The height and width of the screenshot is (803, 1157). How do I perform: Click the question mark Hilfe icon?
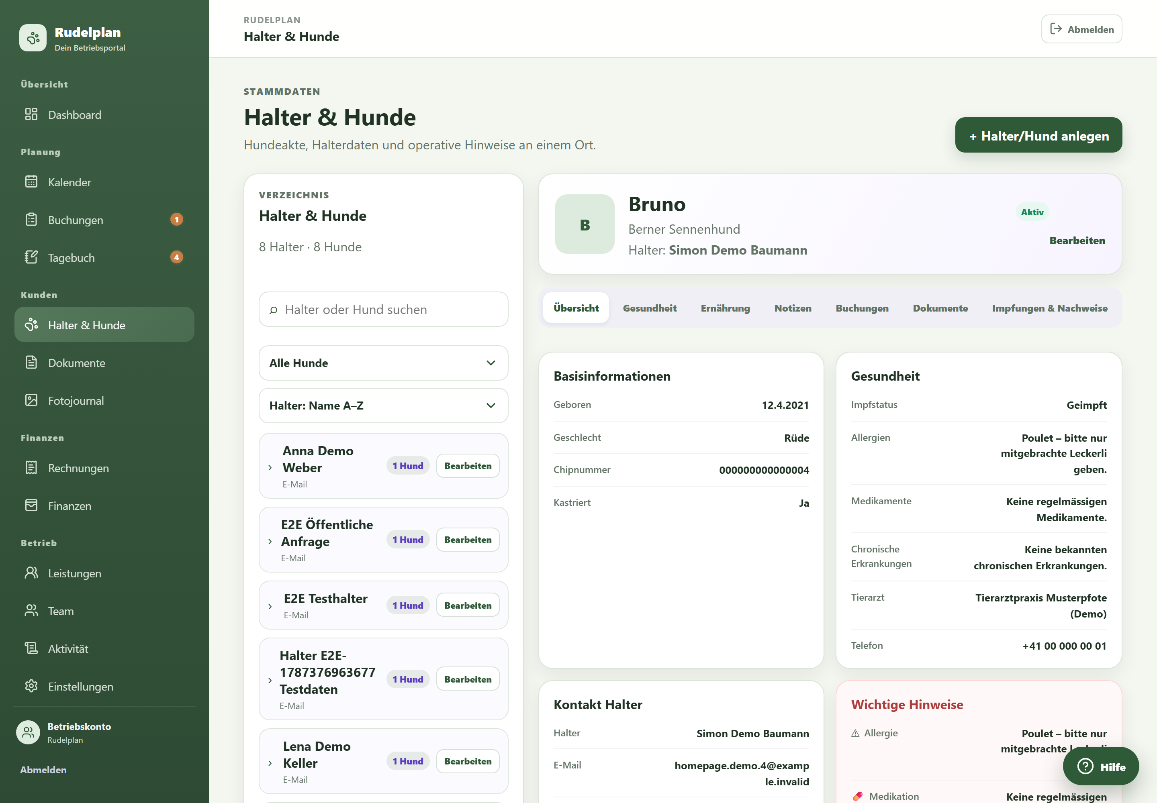click(x=1085, y=766)
